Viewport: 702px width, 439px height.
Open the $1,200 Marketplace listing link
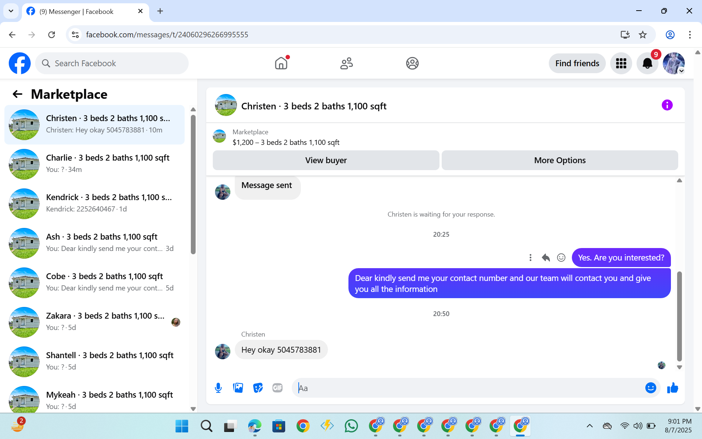tap(286, 142)
